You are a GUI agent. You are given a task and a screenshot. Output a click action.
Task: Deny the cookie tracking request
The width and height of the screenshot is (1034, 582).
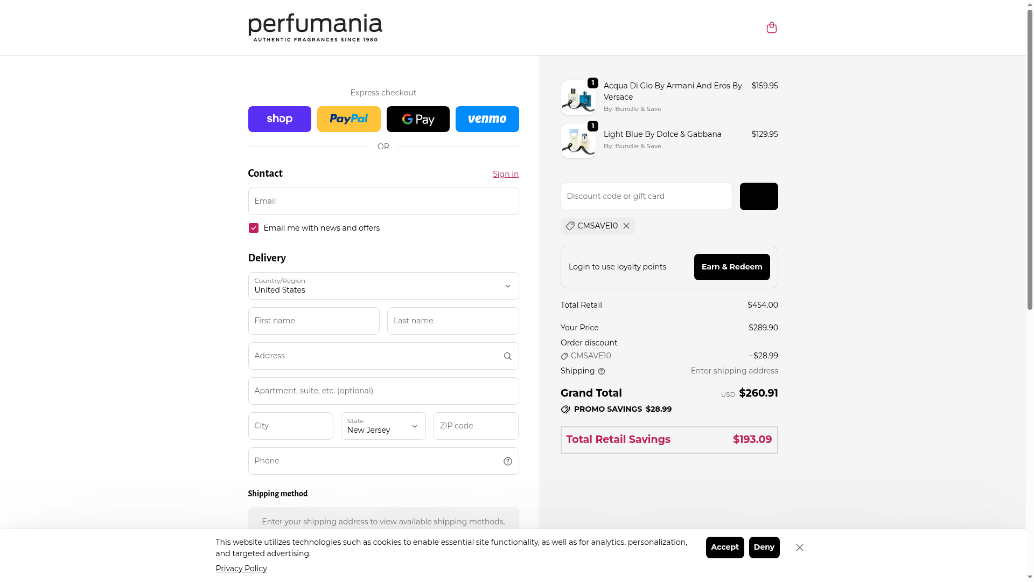[764, 548]
